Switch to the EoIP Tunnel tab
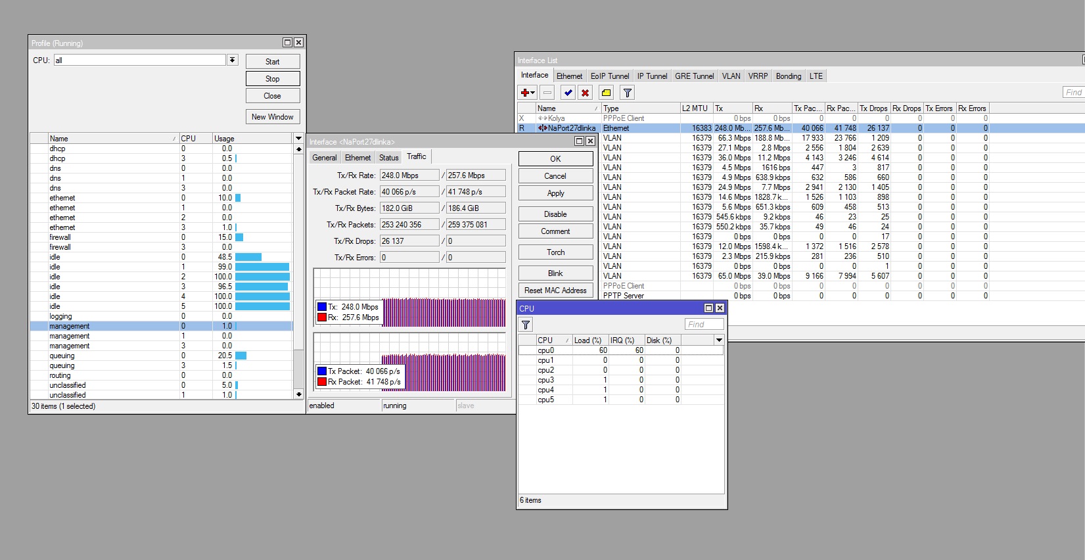The width and height of the screenshot is (1085, 560). point(609,76)
